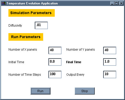Click the Simulation Parameters header
This screenshot has height=100, width=125.
32,13
